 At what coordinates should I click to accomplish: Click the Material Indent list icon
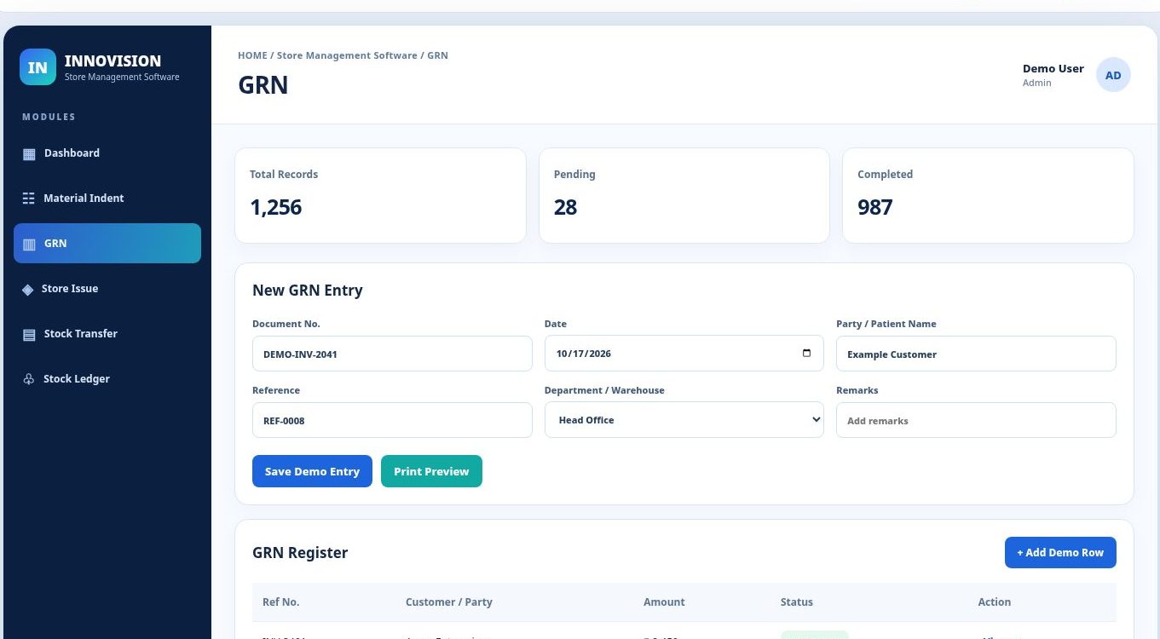pyautogui.click(x=29, y=199)
